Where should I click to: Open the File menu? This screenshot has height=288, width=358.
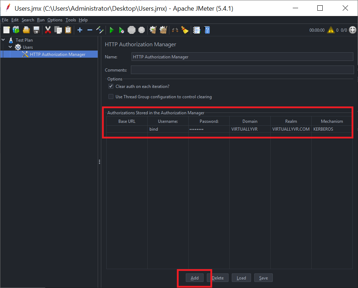(5, 20)
